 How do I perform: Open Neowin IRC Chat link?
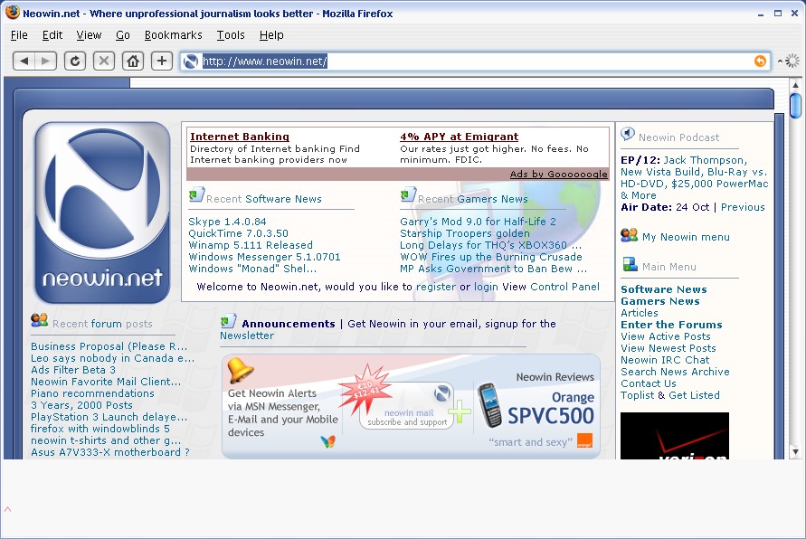[x=665, y=360]
